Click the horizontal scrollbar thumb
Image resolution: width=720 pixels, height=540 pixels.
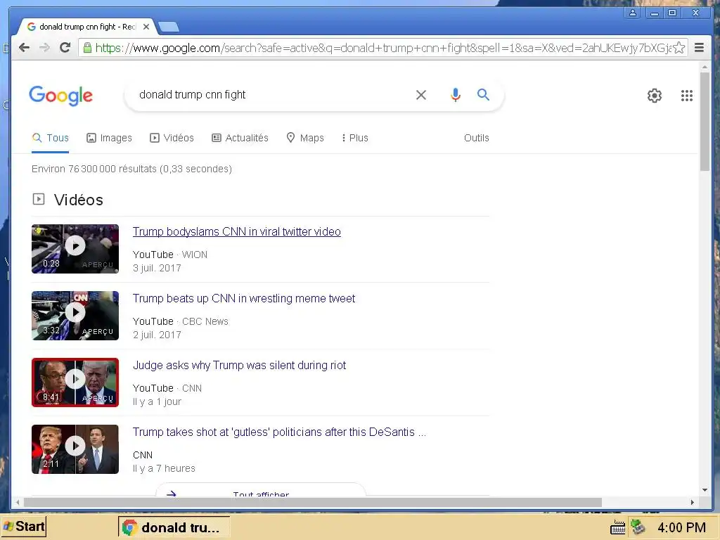(312, 502)
